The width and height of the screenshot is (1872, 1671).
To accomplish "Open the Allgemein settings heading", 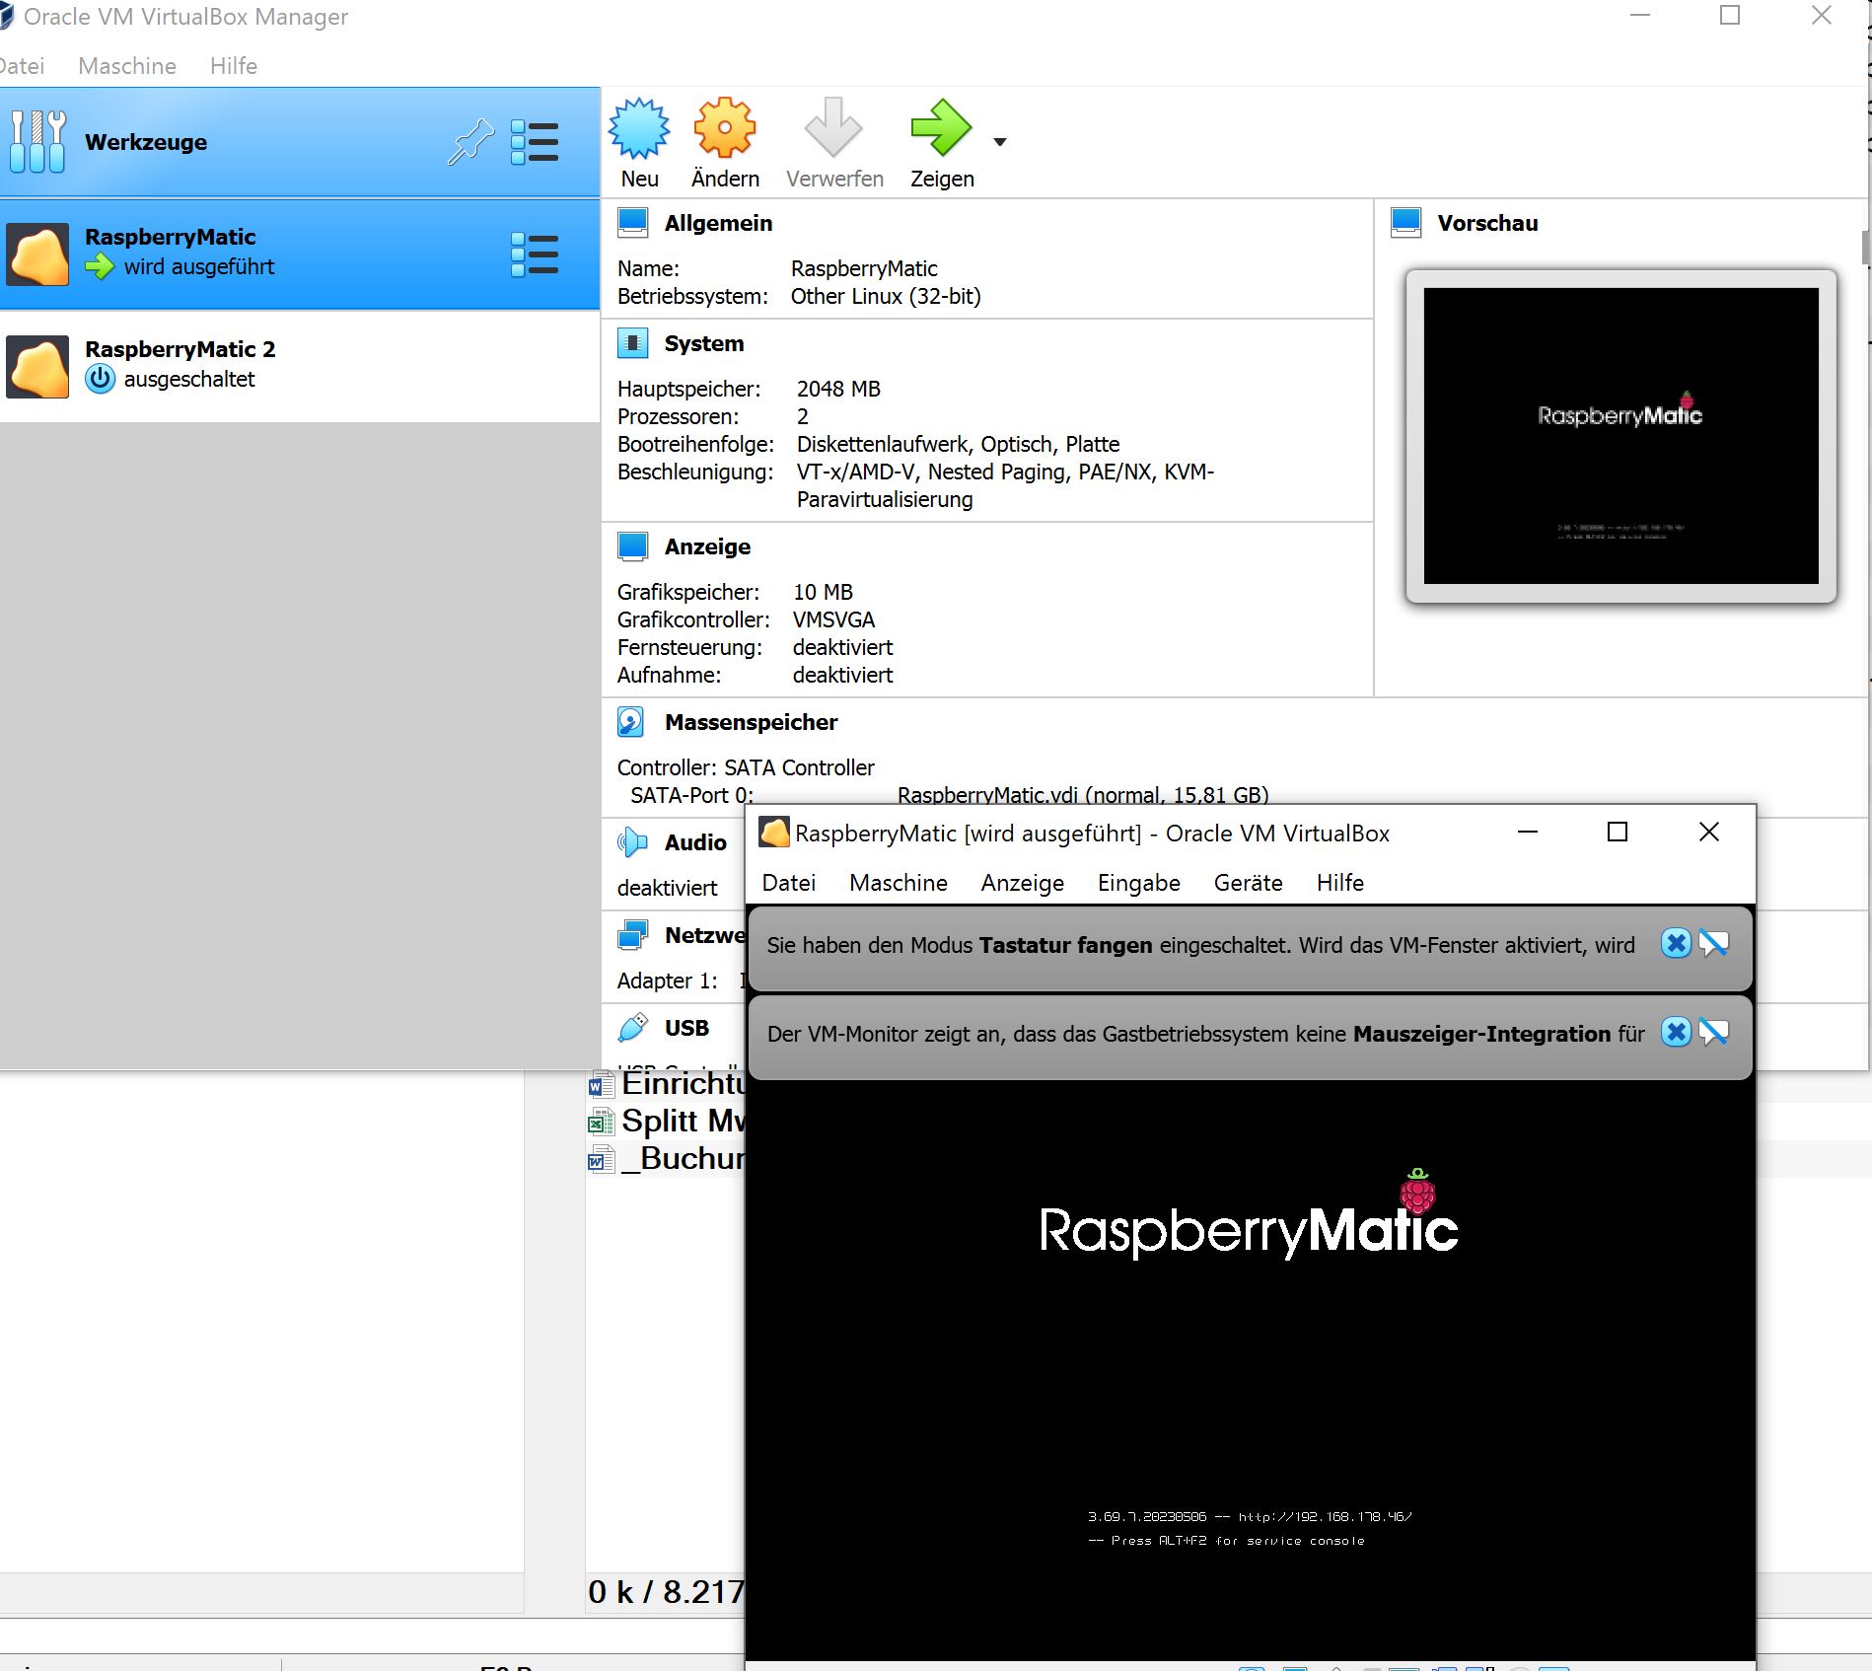I will click(718, 223).
